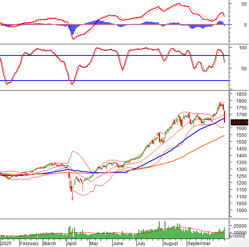Click the latest red candlestick at the chart's right edge
249x247 pixels.
pos(225,116)
